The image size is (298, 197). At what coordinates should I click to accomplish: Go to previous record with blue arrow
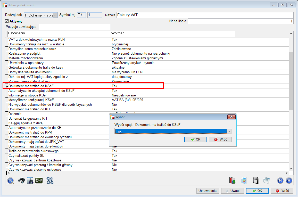click(280, 180)
